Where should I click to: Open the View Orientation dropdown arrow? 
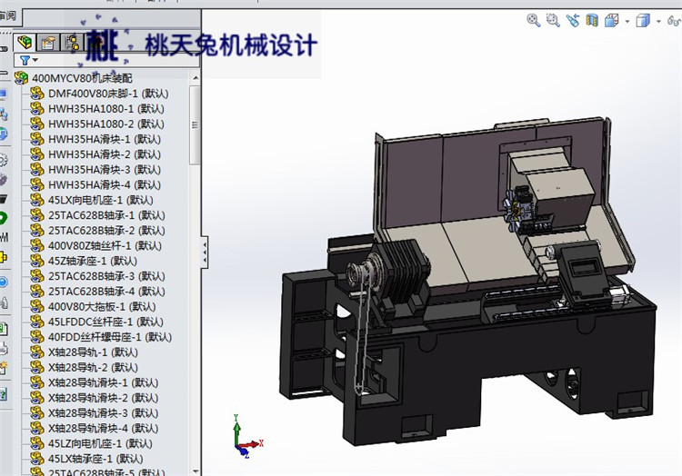click(x=627, y=21)
